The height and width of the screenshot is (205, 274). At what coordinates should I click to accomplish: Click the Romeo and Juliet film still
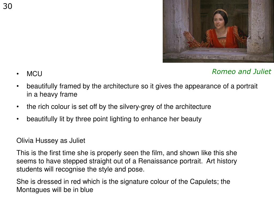tap(218, 31)
